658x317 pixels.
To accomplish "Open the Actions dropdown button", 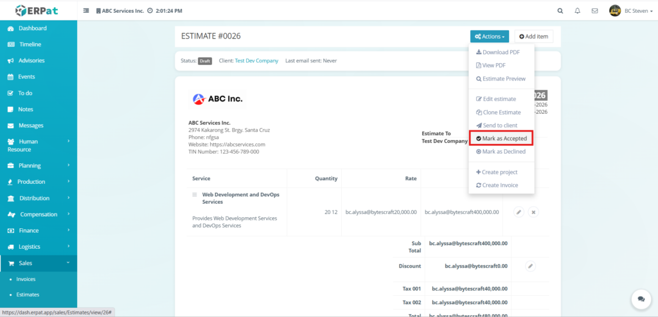I will tap(489, 37).
